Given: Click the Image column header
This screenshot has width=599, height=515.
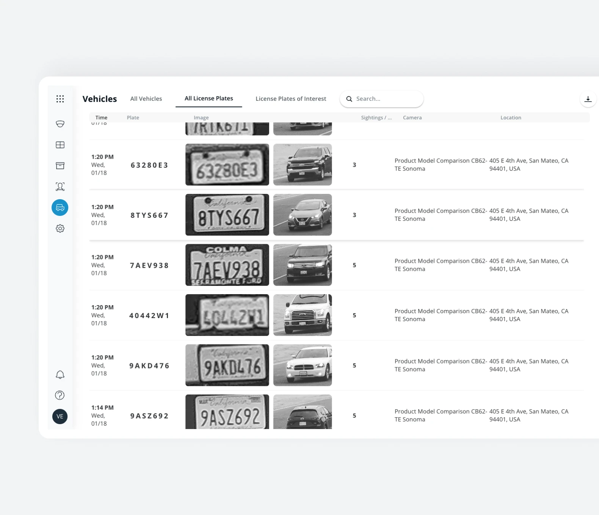Looking at the screenshot, I should [x=201, y=118].
